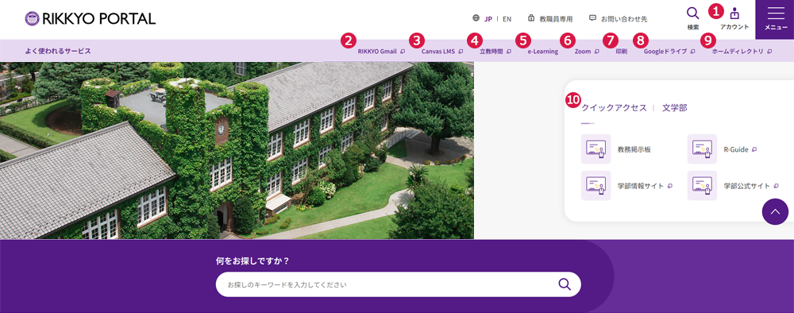Click the 学部公式サイト board icon
The height and width of the screenshot is (313, 794).
(x=702, y=185)
